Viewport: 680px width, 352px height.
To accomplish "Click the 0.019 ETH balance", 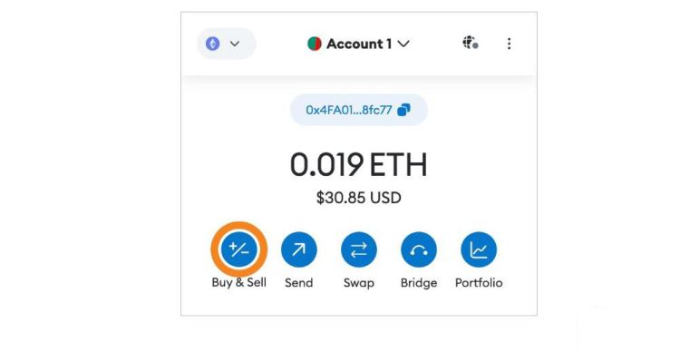I will coord(359,164).
